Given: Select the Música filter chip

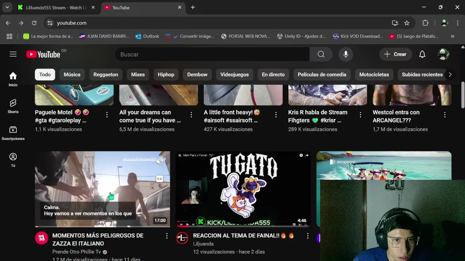Looking at the screenshot, I should coord(72,75).
